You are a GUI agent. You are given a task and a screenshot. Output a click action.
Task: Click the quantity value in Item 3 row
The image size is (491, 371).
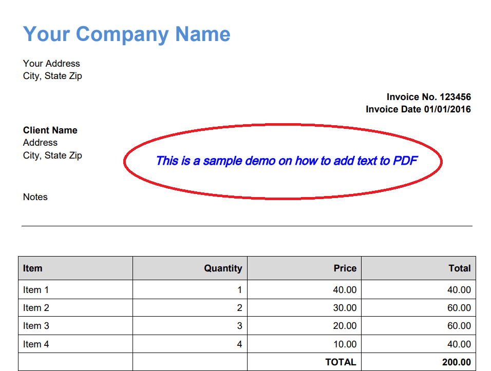click(239, 326)
